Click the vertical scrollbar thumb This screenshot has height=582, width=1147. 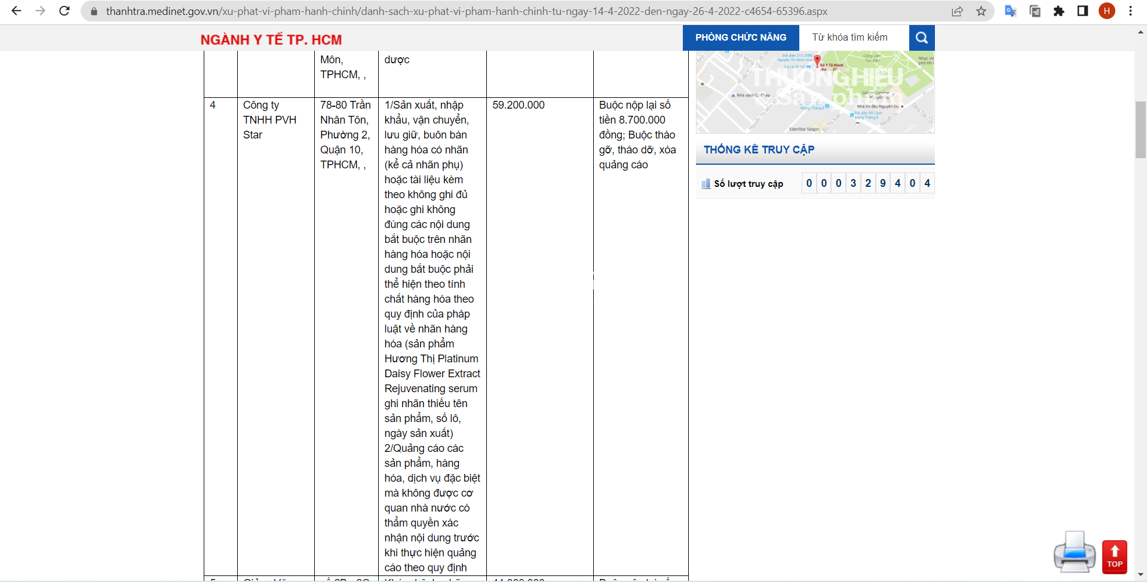point(1140,130)
